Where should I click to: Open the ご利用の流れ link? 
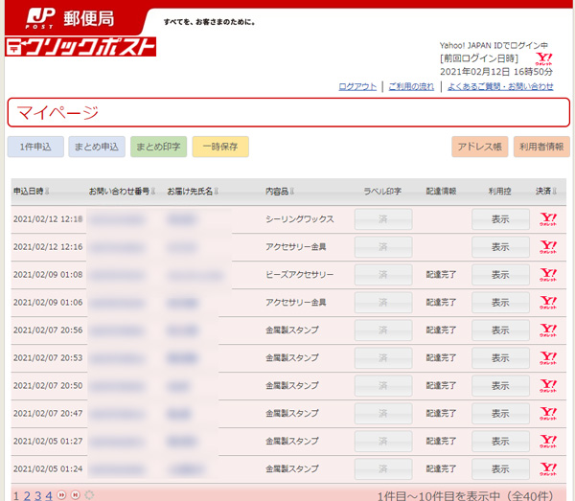[411, 86]
